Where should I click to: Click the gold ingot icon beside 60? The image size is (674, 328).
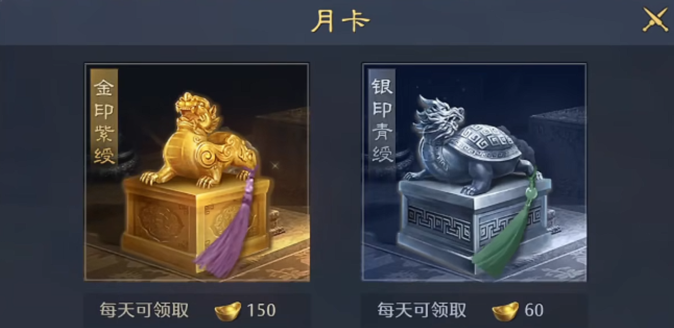[x=505, y=311]
